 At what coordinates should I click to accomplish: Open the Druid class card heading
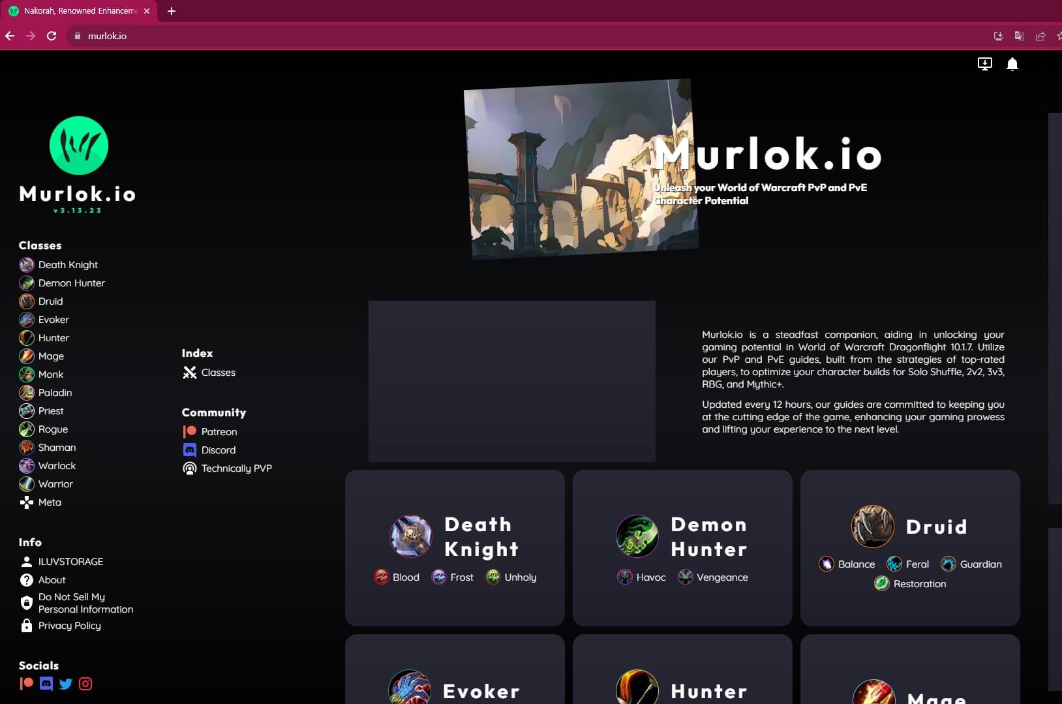tap(937, 527)
